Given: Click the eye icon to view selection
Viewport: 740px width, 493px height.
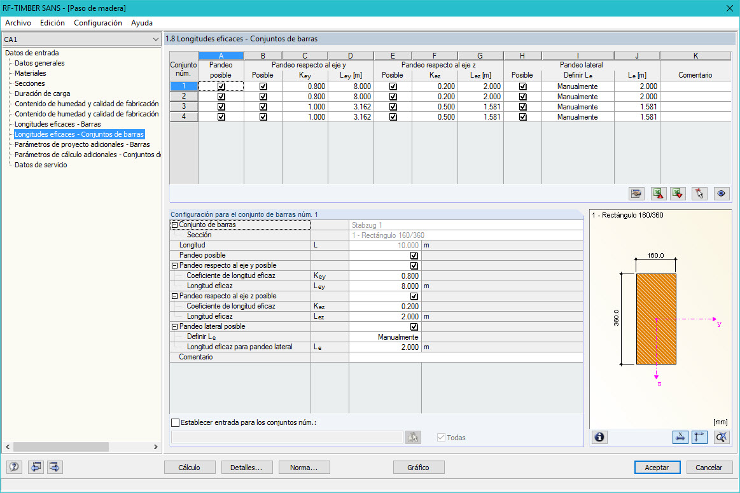Looking at the screenshot, I should [x=721, y=193].
